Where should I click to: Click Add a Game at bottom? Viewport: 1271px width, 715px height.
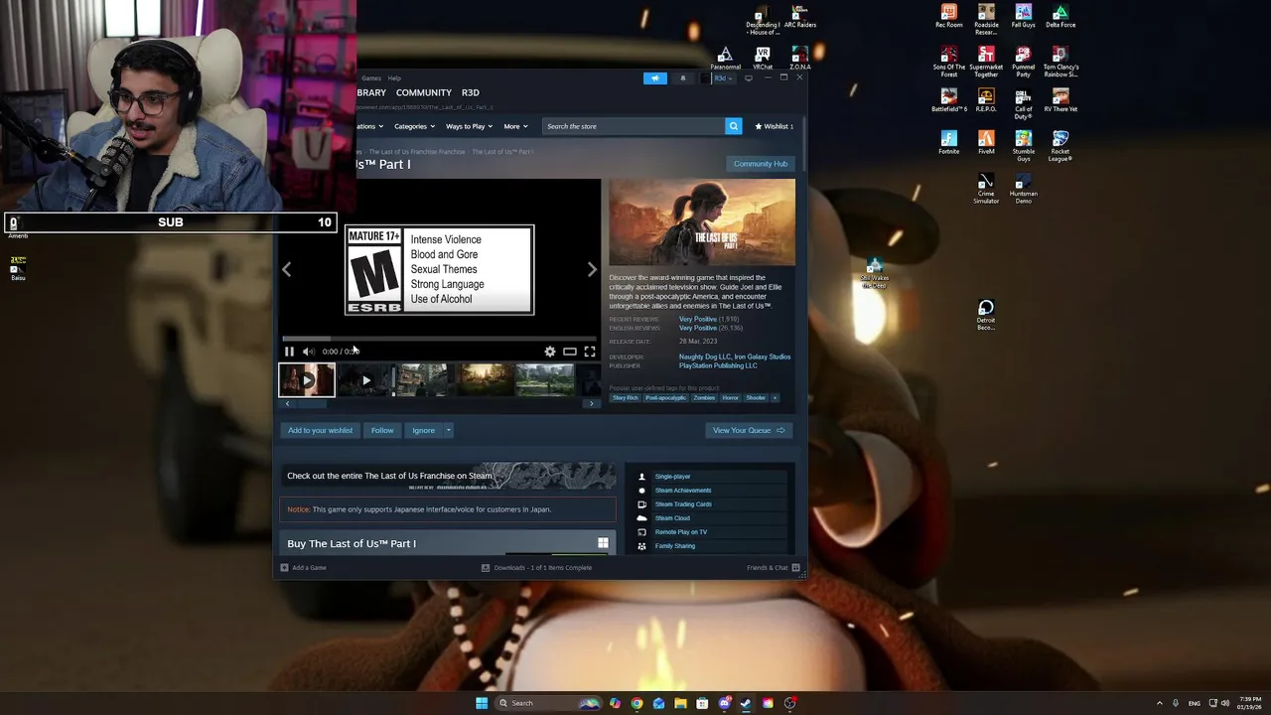(304, 568)
